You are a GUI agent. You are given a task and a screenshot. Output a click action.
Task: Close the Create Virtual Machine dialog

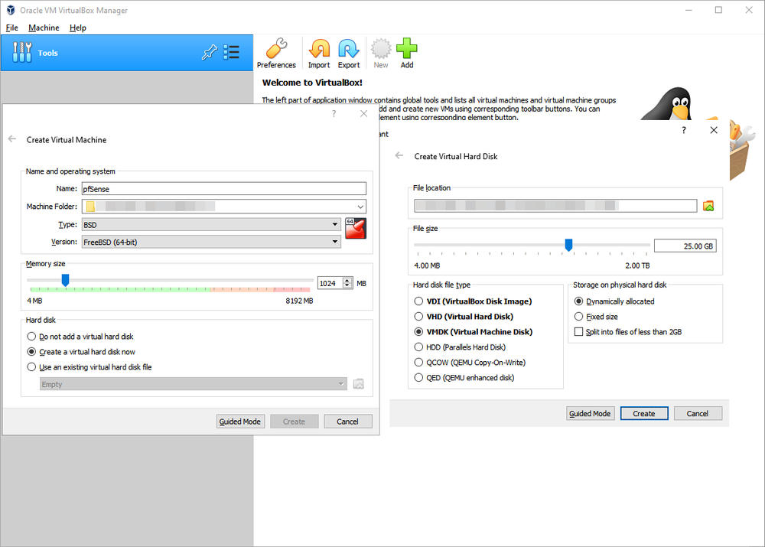click(x=363, y=114)
